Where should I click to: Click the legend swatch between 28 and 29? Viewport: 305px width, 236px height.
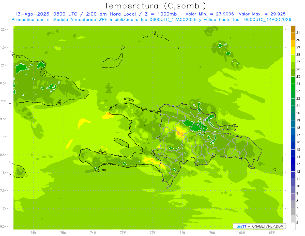click(x=293, y=51)
